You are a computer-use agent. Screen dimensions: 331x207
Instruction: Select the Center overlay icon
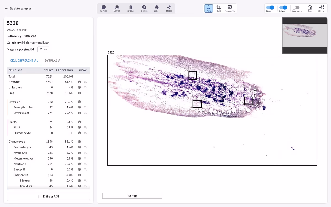pos(117,8)
